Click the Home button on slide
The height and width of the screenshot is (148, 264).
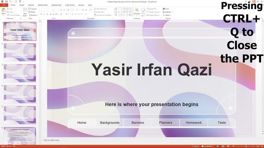(82, 123)
